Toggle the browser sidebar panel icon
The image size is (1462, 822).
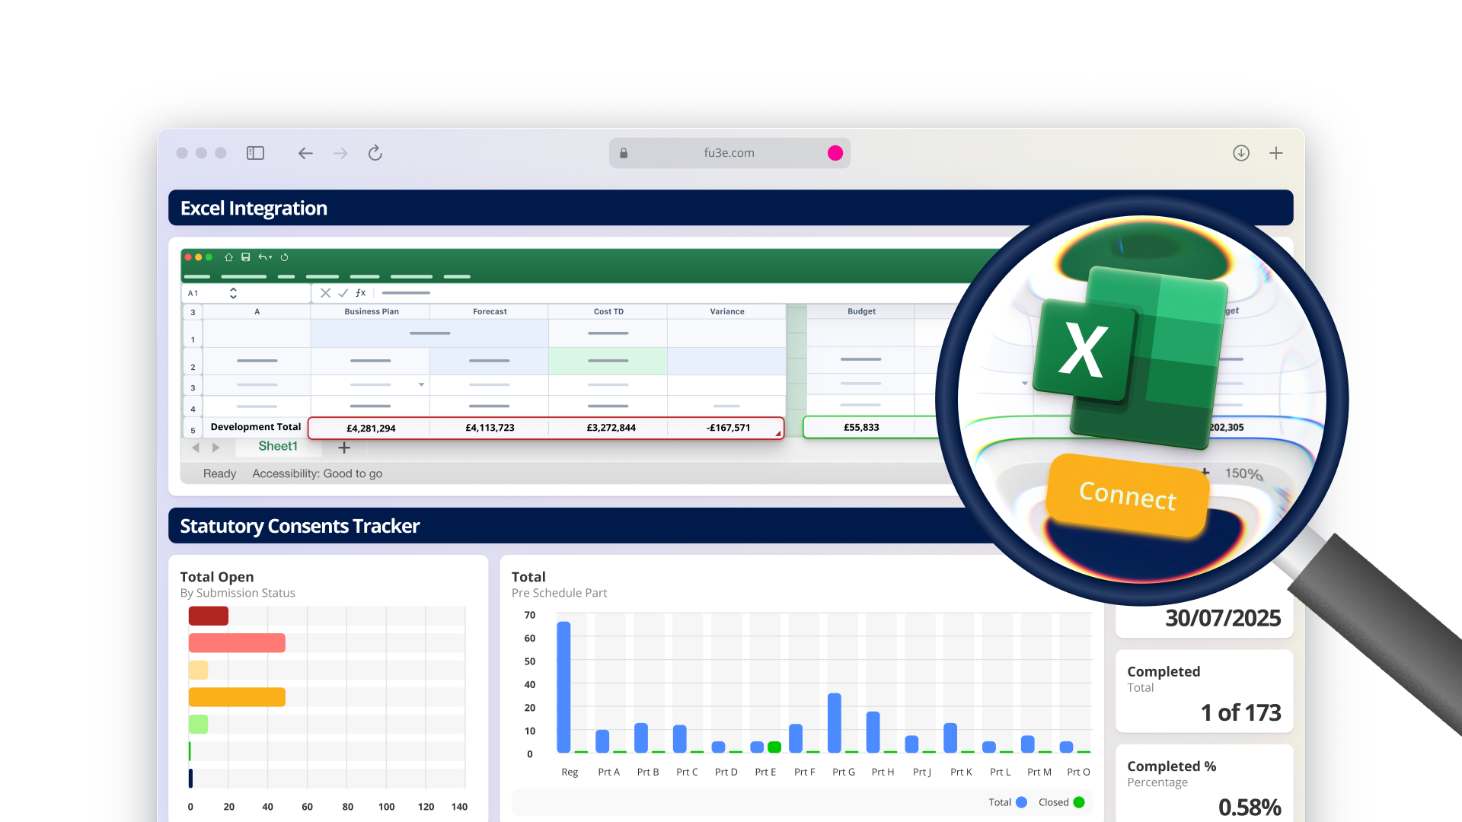click(255, 153)
